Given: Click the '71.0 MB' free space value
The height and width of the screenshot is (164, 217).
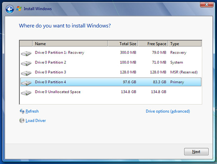Looking at the screenshot, I should click(x=159, y=62).
